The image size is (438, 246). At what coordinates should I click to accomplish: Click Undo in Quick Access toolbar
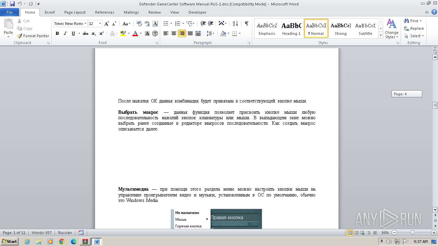pos(20,4)
